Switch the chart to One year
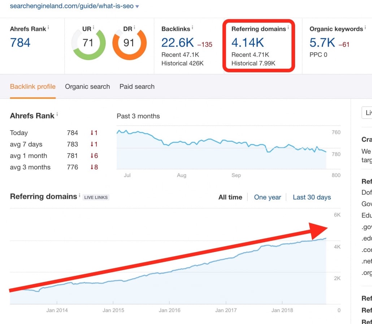The width and height of the screenshot is (372, 324). [x=267, y=197]
